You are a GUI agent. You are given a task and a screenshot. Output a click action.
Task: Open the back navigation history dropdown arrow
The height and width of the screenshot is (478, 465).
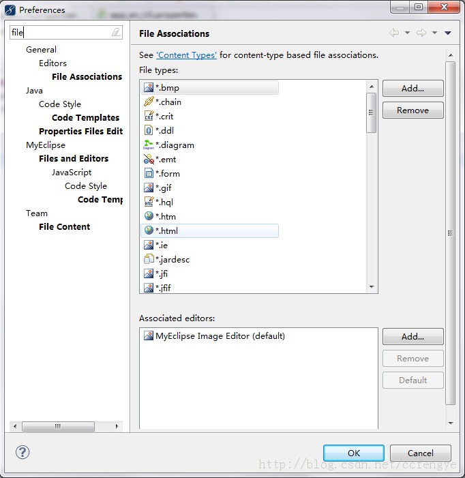(408, 33)
